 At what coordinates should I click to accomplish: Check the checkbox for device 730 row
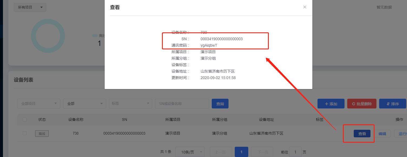pyautogui.click(x=25, y=133)
